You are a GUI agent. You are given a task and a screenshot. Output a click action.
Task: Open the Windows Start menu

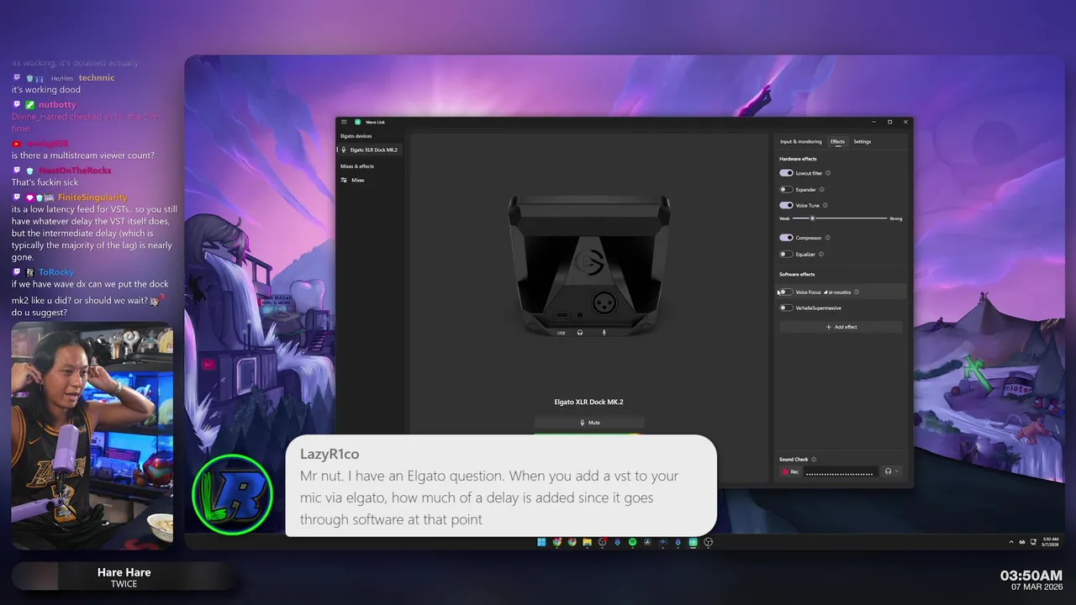[x=541, y=542]
